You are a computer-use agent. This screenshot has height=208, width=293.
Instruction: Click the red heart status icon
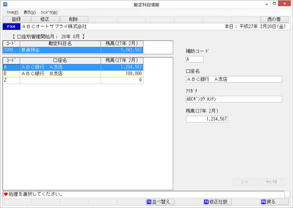pos(6,194)
